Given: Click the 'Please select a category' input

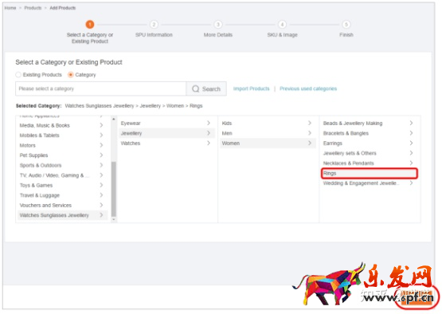Looking at the screenshot, I should 100,89.
